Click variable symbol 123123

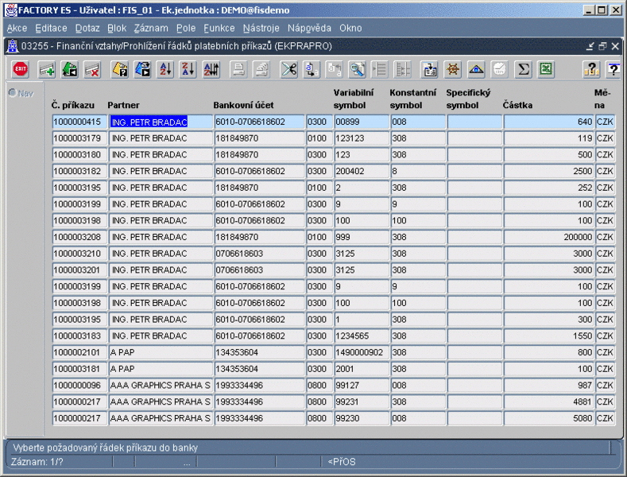click(x=362, y=138)
